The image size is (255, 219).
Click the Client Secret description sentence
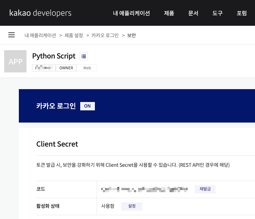click(133, 165)
